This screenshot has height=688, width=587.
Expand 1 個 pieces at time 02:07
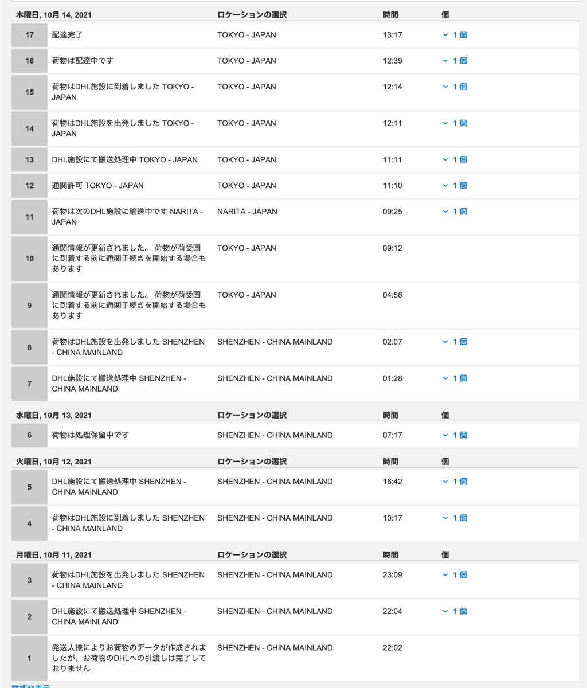coord(455,342)
